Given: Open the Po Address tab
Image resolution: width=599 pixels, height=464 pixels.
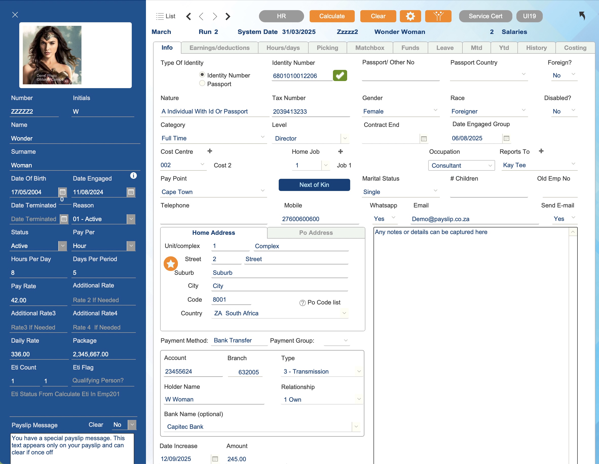Looking at the screenshot, I should (x=316, y=233).
